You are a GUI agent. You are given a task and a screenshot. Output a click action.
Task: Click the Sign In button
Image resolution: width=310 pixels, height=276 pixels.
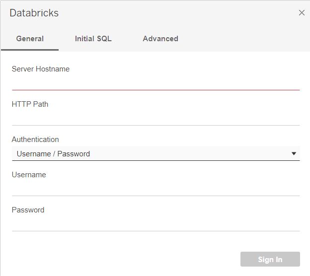pos(270,259)
